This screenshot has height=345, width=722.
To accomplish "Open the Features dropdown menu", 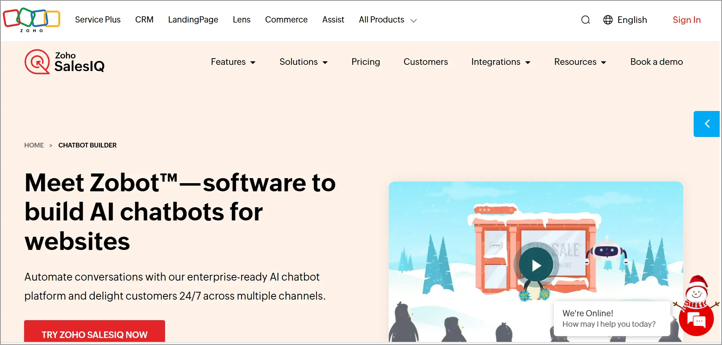I will point(233,62).
